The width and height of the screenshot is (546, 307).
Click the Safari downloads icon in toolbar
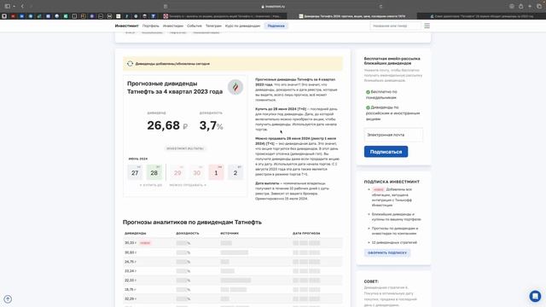point(512,6)
